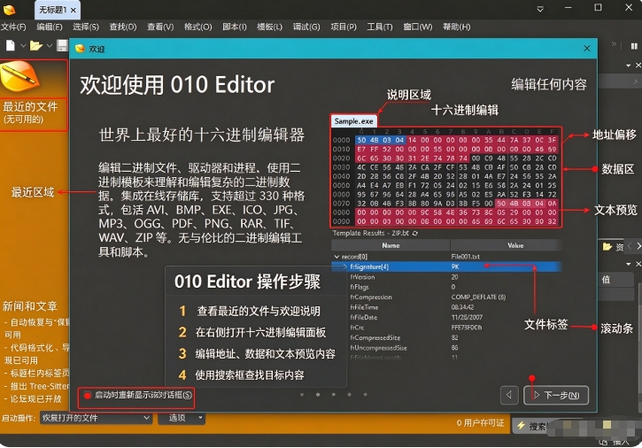Open the 选择(S) menu
This screenshot has width=642, height=448.
click(86, 27)
